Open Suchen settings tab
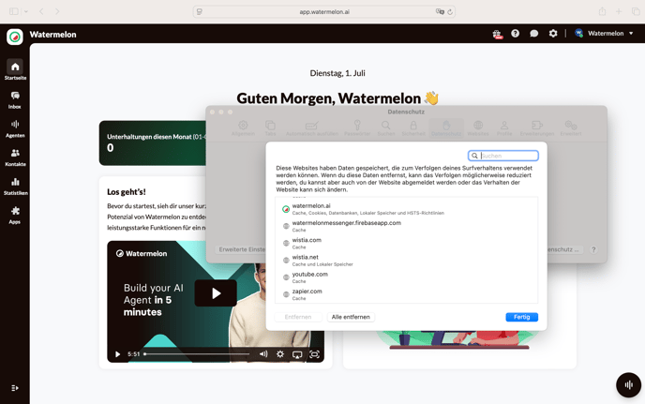The width and height of the screenshot is (645, 404). [386, 127]
